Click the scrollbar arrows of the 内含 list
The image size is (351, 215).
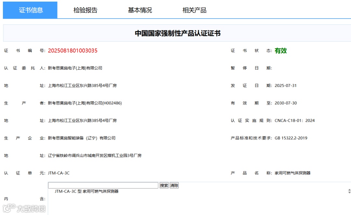pyautogui.click(x=349, y=191)
